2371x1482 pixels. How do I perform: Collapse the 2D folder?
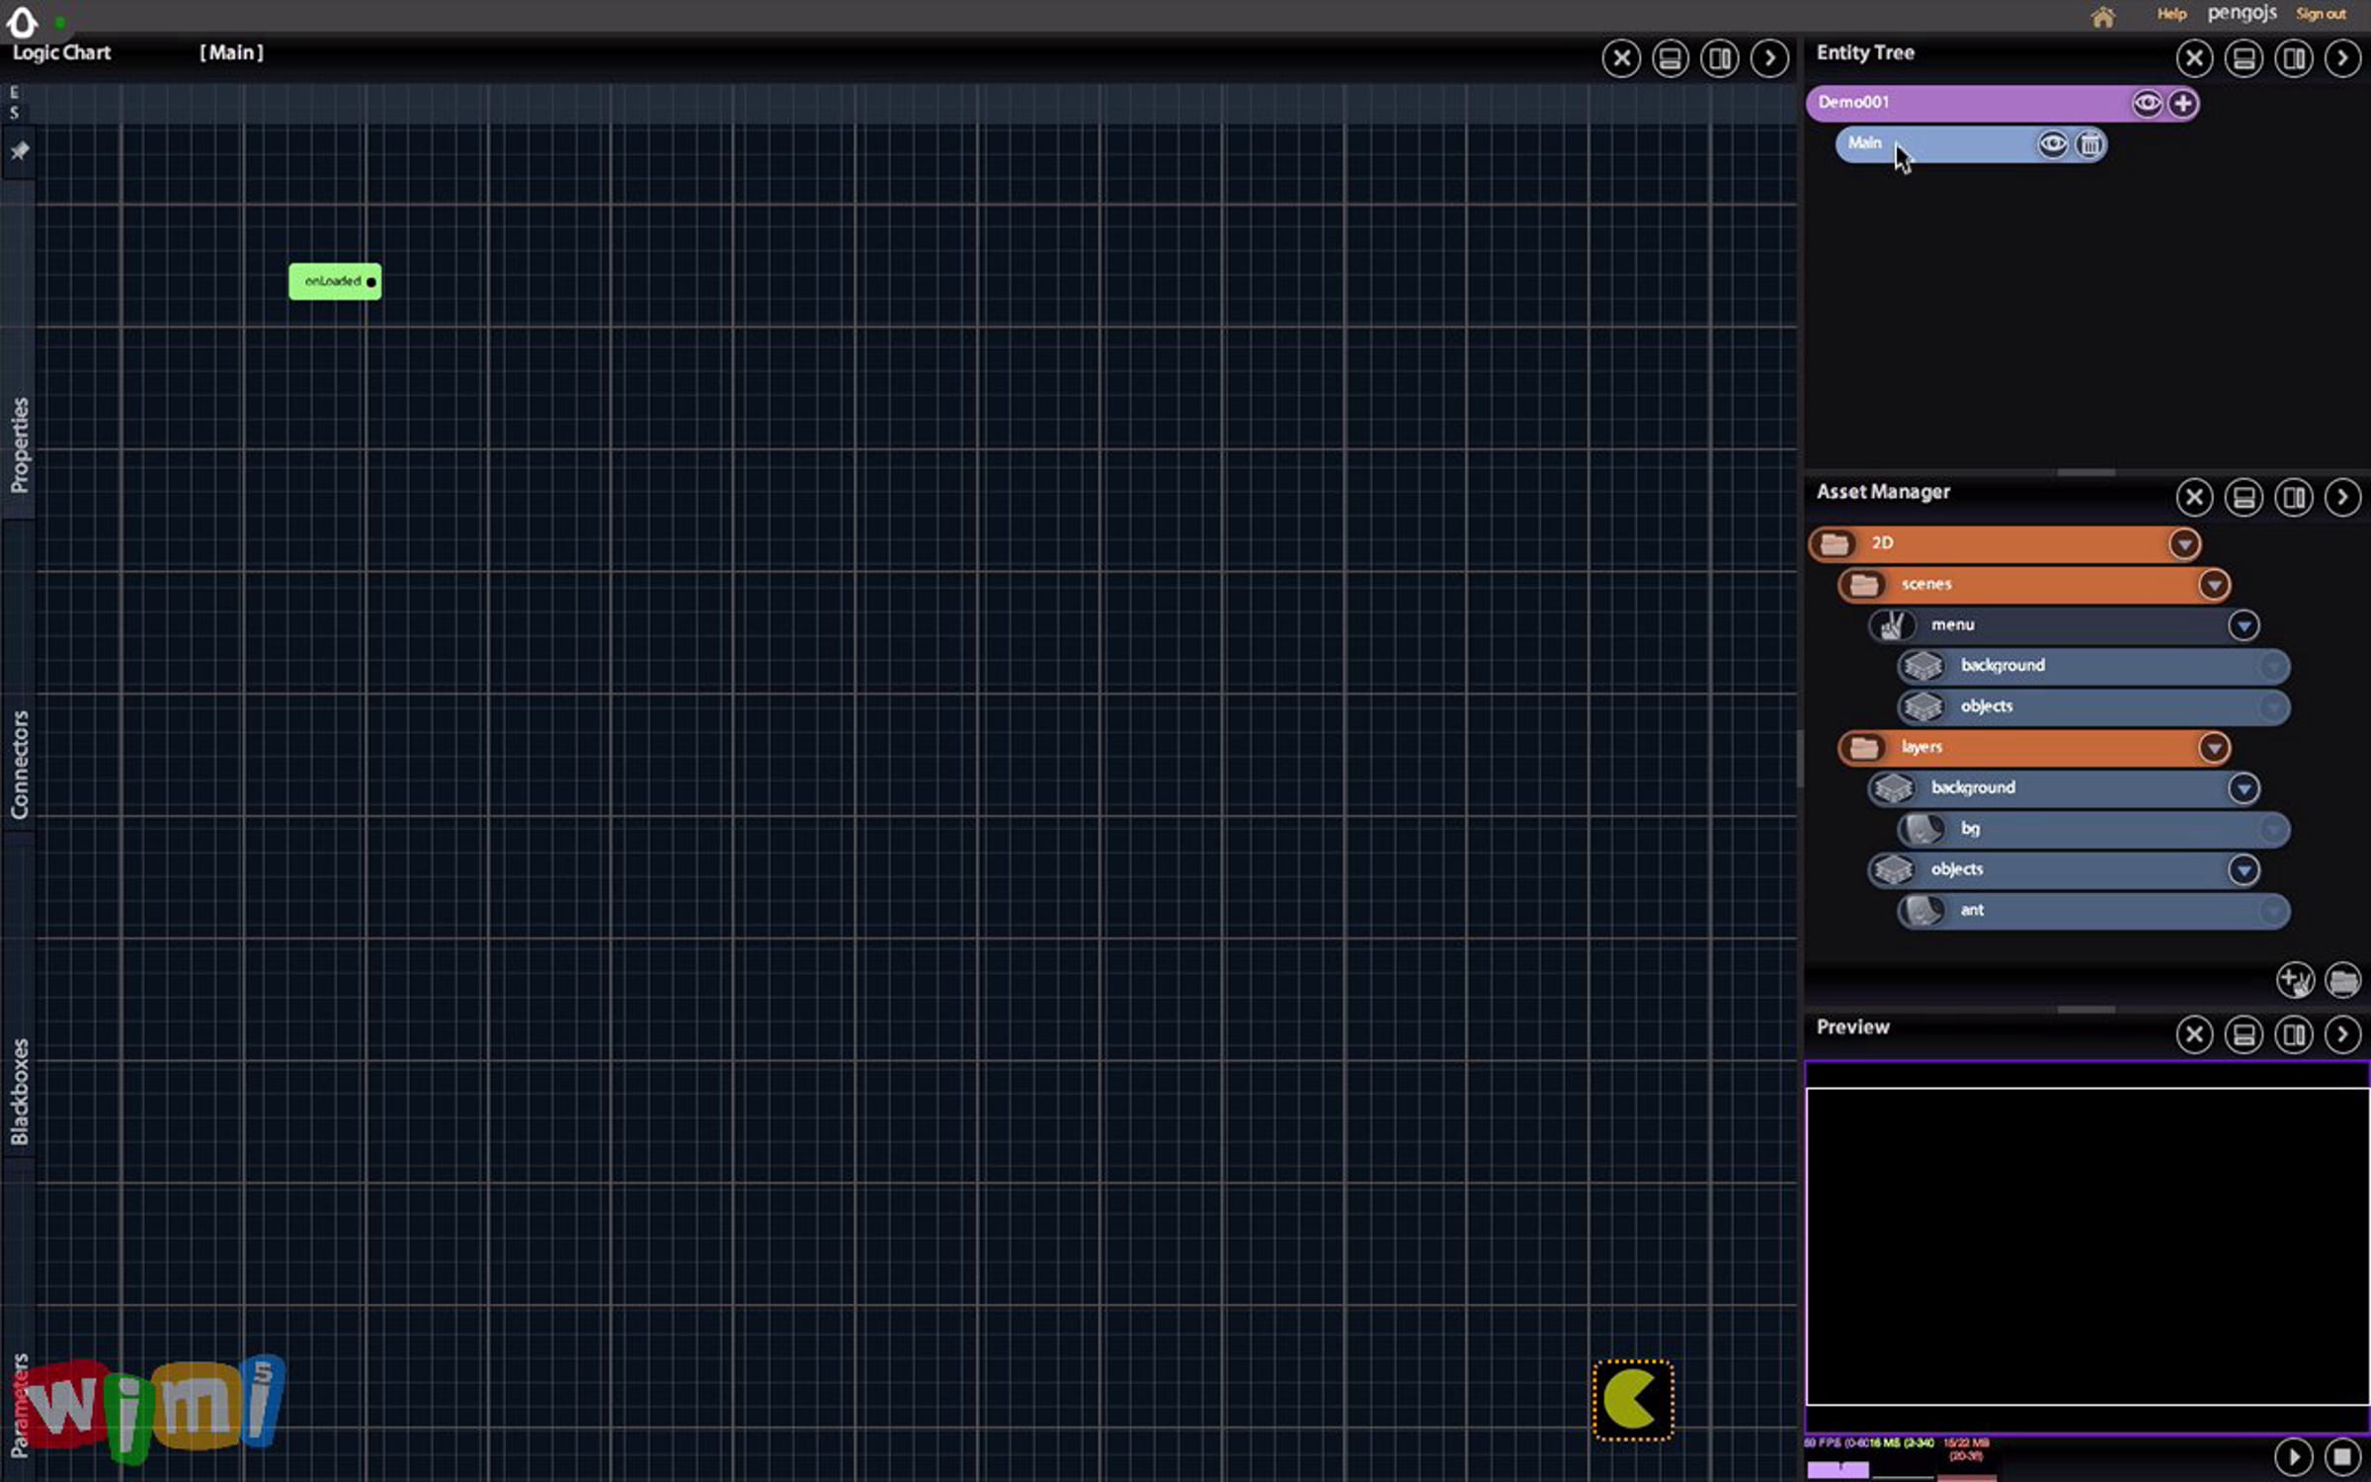[2183, 543]
